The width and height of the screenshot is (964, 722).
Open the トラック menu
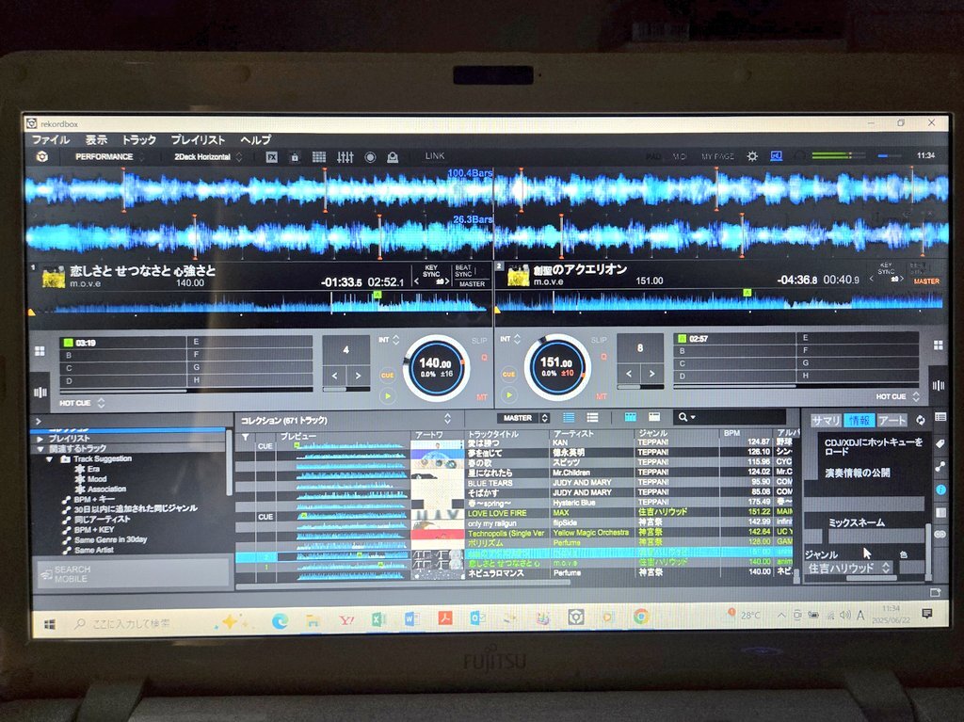click(139, 140)
